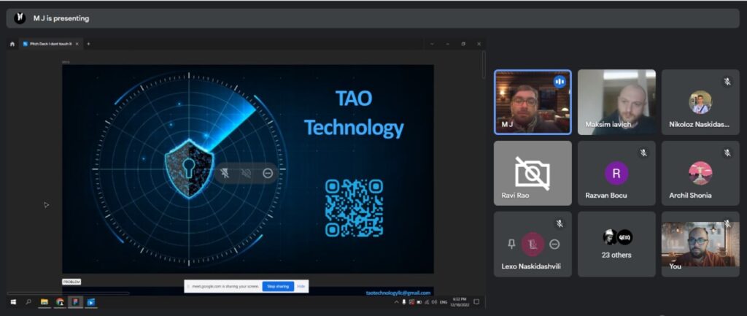Expand the 23 others participant tile

[616, 244]
